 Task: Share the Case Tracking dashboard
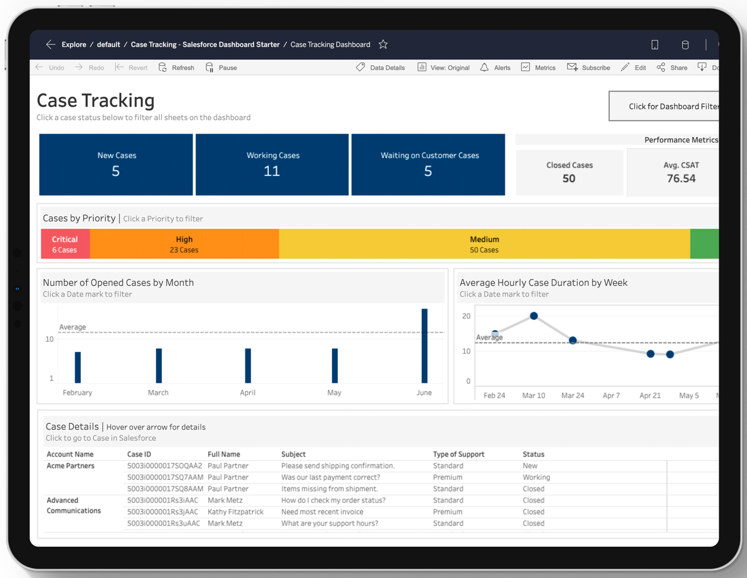coord(671,67)
